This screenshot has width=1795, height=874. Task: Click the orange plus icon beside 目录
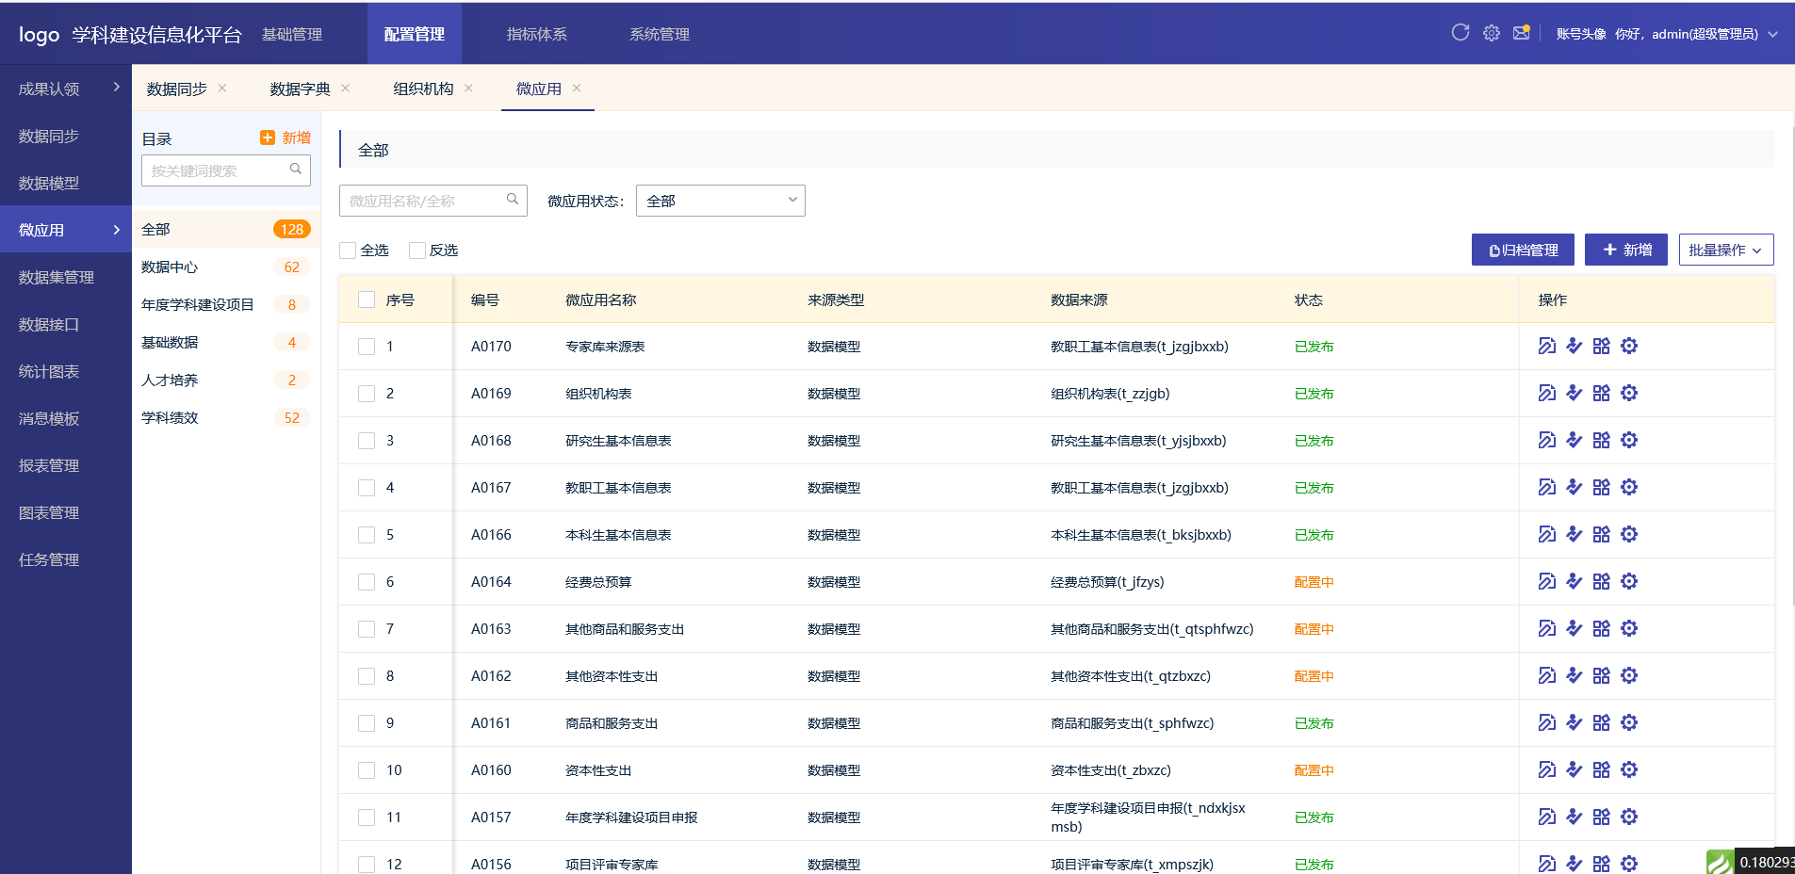[x=268, y=138]
